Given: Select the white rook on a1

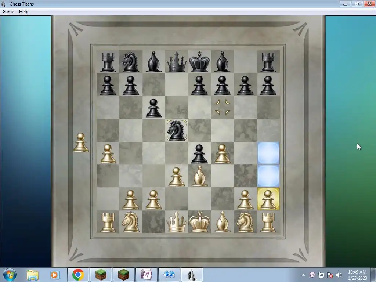Looking at the screenshot, I should tap(108, 223).
